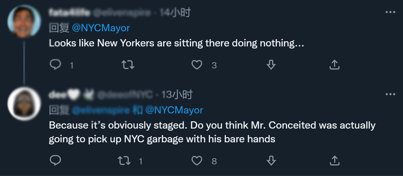The width and height of the screenshot is (403, 176).
Task: Like the tweet with 8 likes
Action: [197, 160]
